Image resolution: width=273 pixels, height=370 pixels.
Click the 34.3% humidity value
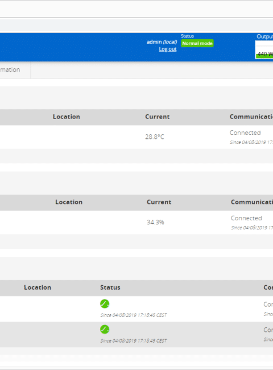click(x=155, y=222)
